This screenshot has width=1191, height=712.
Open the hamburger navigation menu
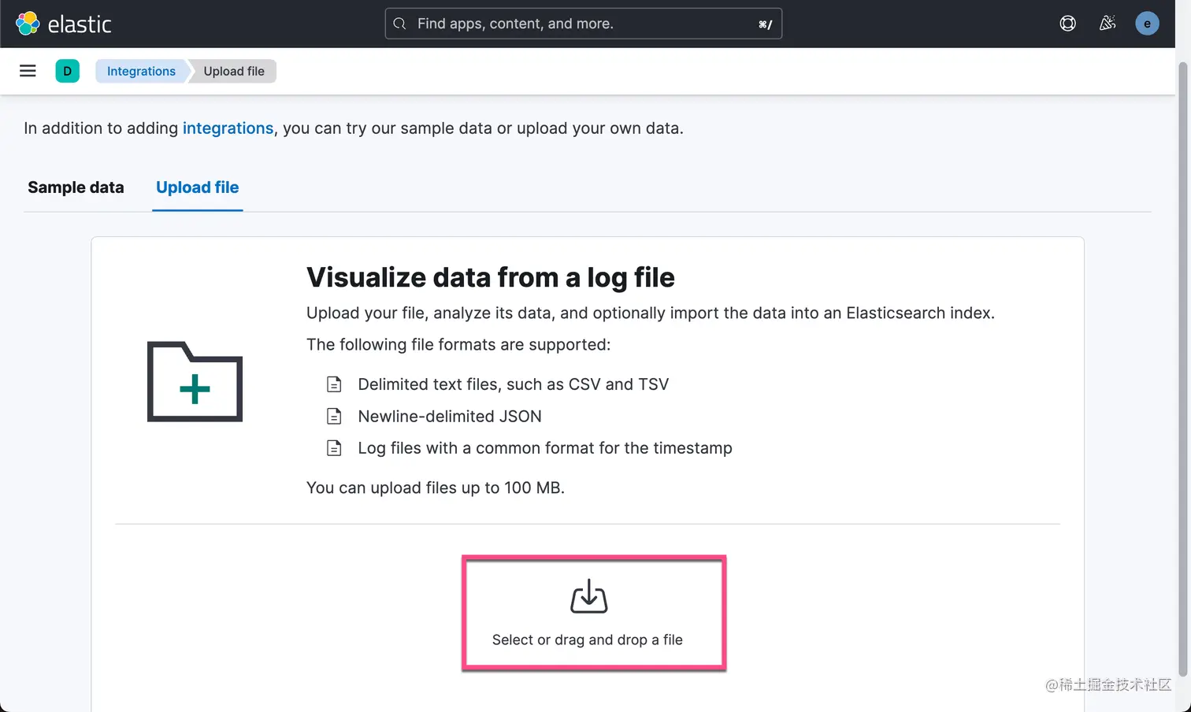point(28,71)
